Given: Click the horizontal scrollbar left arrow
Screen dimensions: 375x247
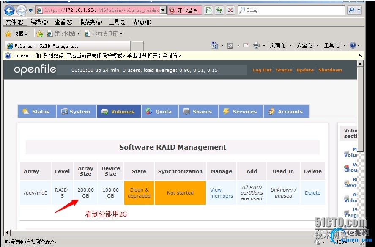Looking at the screenshot, I should [7, 233].
